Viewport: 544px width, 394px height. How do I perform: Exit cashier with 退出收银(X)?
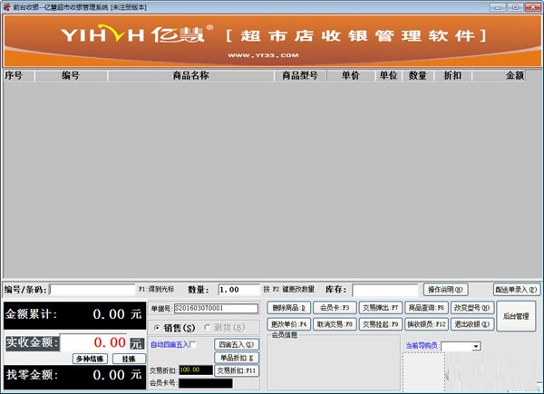coord(472,324)
